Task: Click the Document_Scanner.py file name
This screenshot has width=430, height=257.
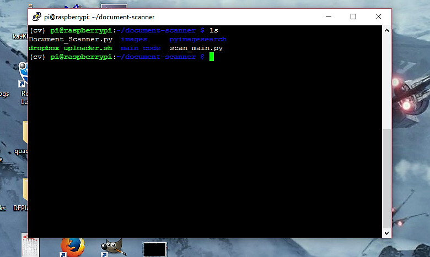Action: click(71, 40)
